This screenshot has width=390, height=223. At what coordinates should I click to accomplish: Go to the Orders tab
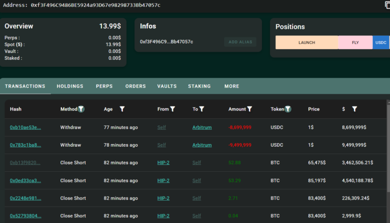[136, 86]
